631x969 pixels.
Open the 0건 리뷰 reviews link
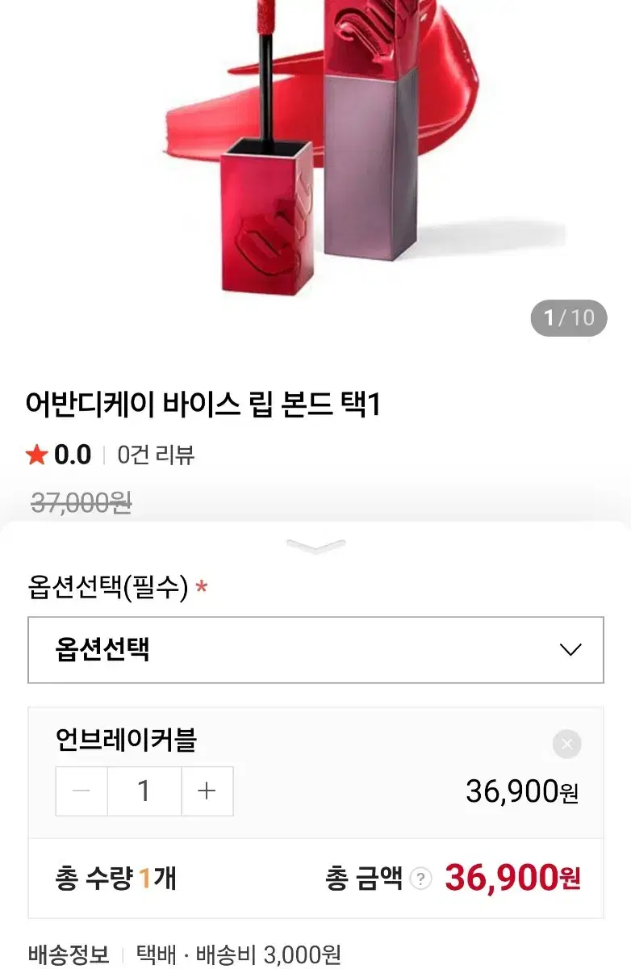click(x=156, y=455)
